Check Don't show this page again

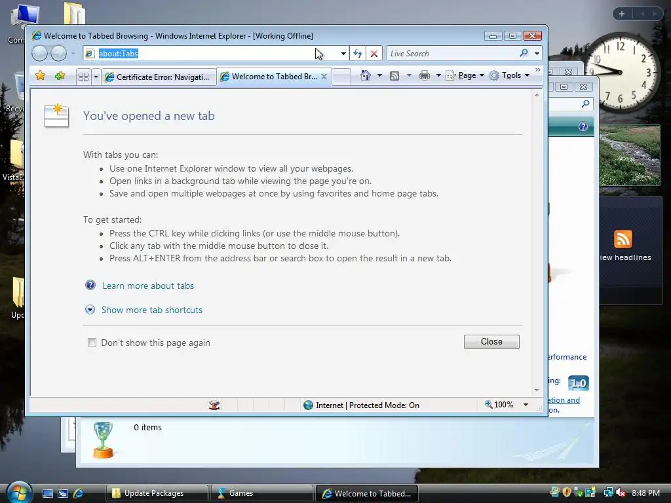[92, 342]
